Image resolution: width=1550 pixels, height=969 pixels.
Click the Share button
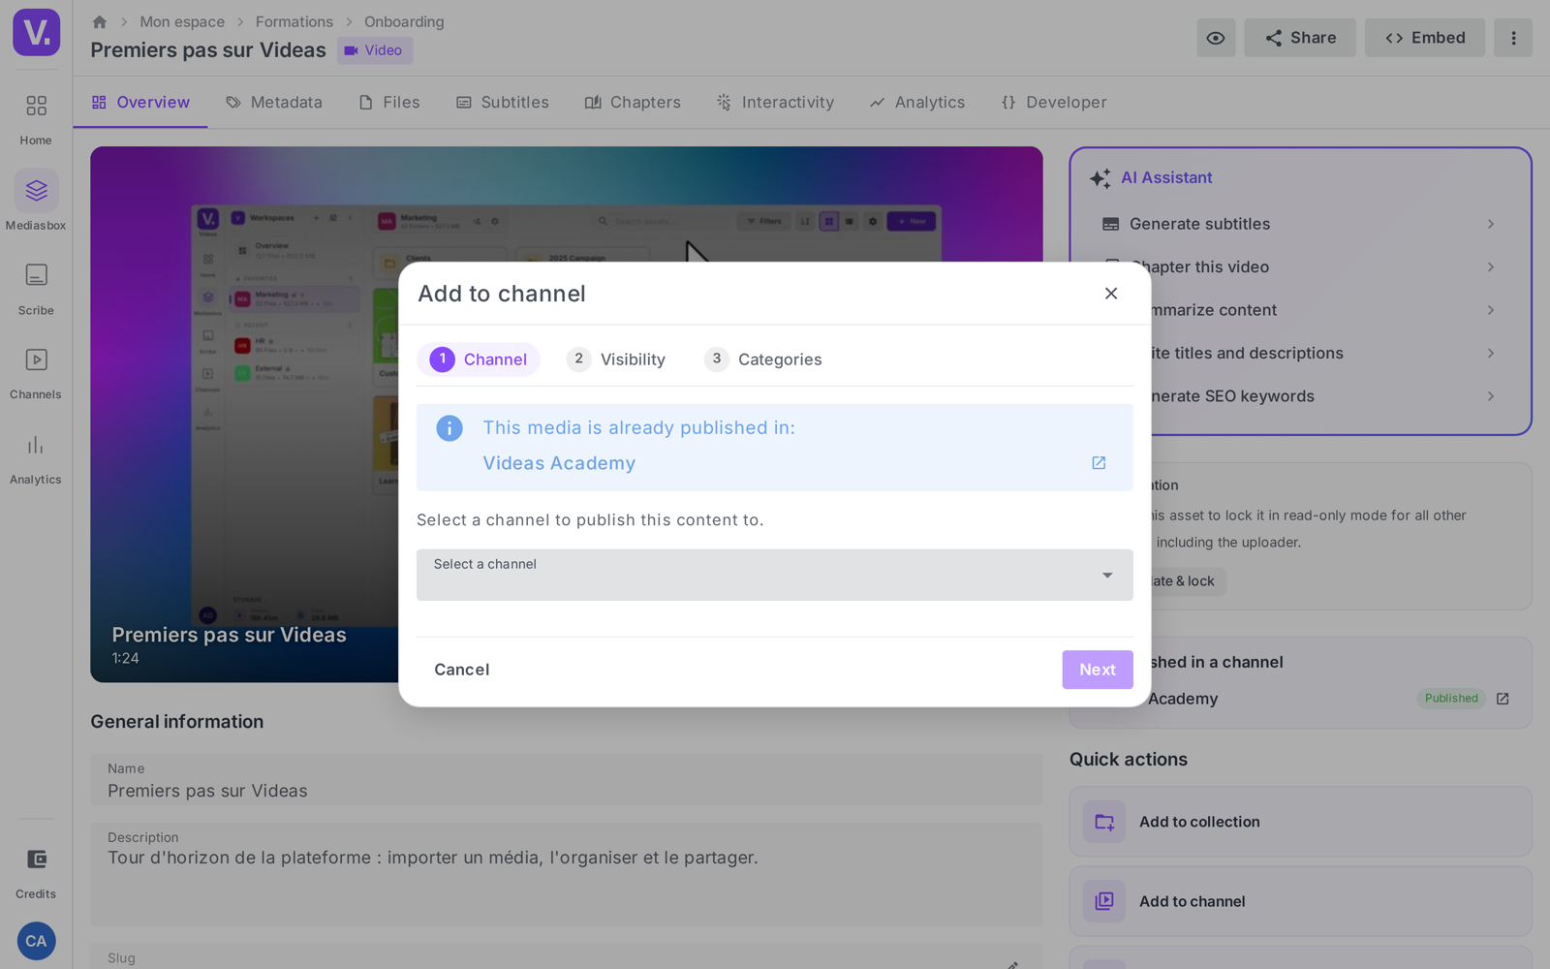(x=1300, y=38)
